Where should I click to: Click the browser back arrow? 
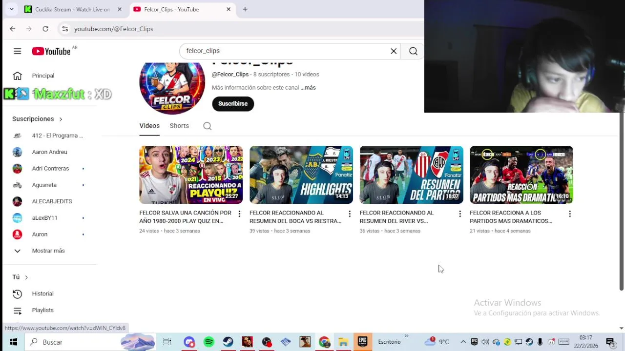(x=13, y=29)
